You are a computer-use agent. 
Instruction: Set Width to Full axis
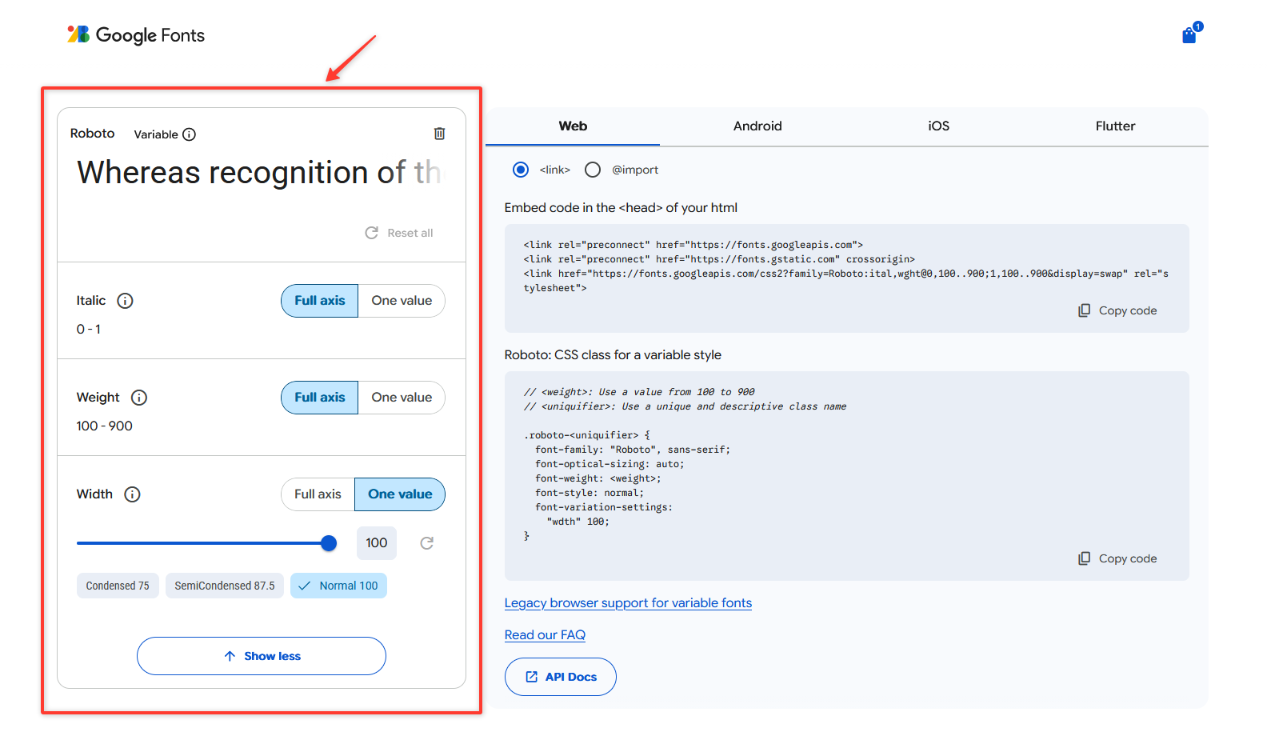click(x=318, y=494)
